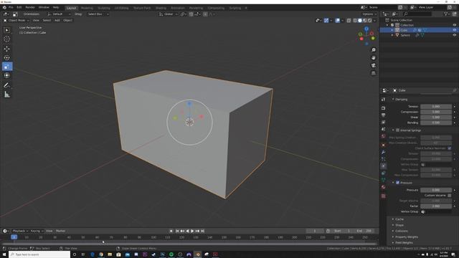Open the File menu
This screenshot has width=459, height=258.
[x=11, y=7]
